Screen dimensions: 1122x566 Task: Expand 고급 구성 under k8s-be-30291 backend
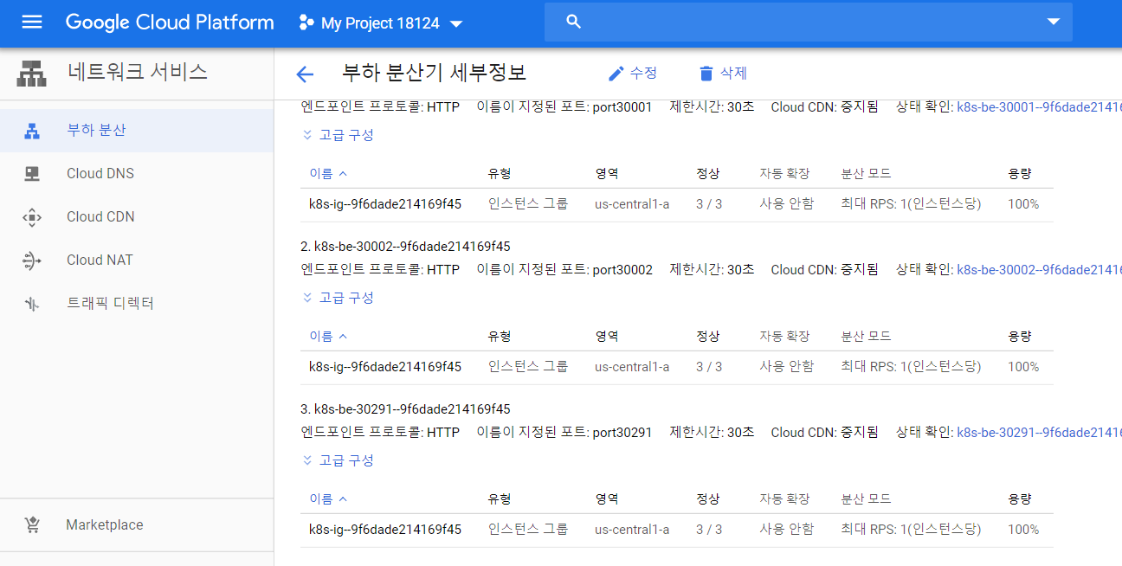click(x=338, y=460)
